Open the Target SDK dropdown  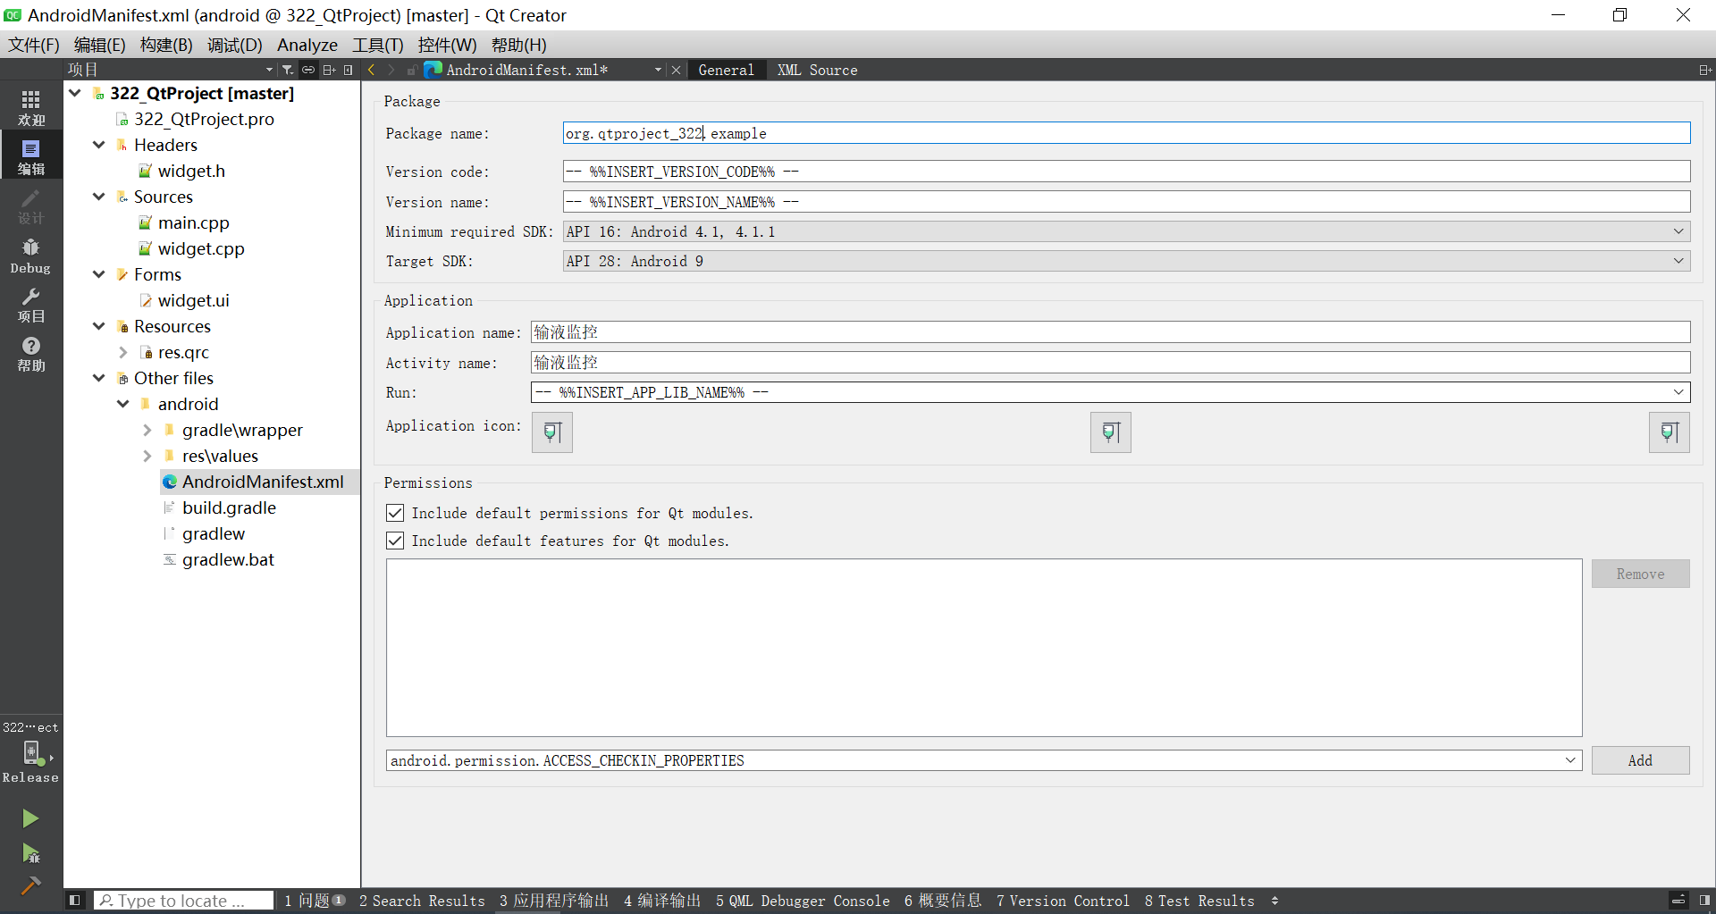point(1126,261)
